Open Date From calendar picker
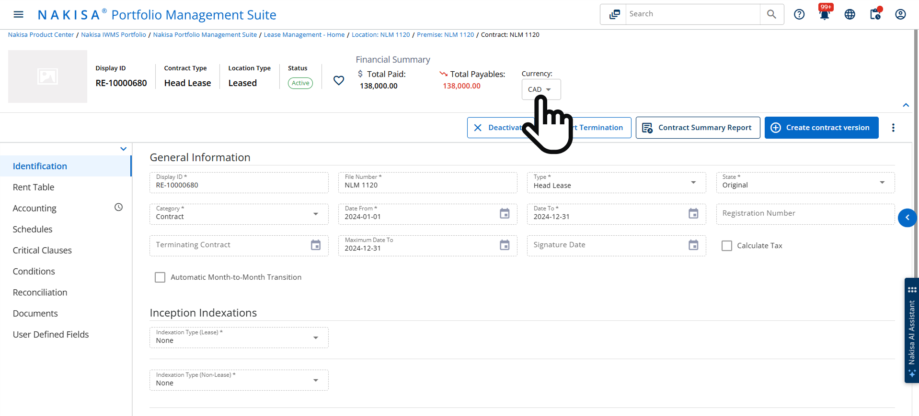The height and width of the screenshot is (416, 919). tap(505, 214)
